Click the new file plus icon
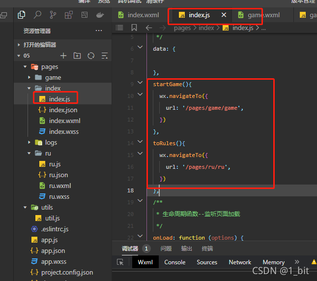 point(63,56)
